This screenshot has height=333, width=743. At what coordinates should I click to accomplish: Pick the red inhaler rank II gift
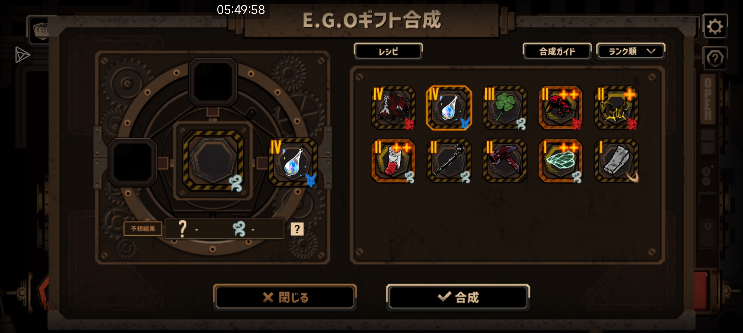click(x=393, y=161)
